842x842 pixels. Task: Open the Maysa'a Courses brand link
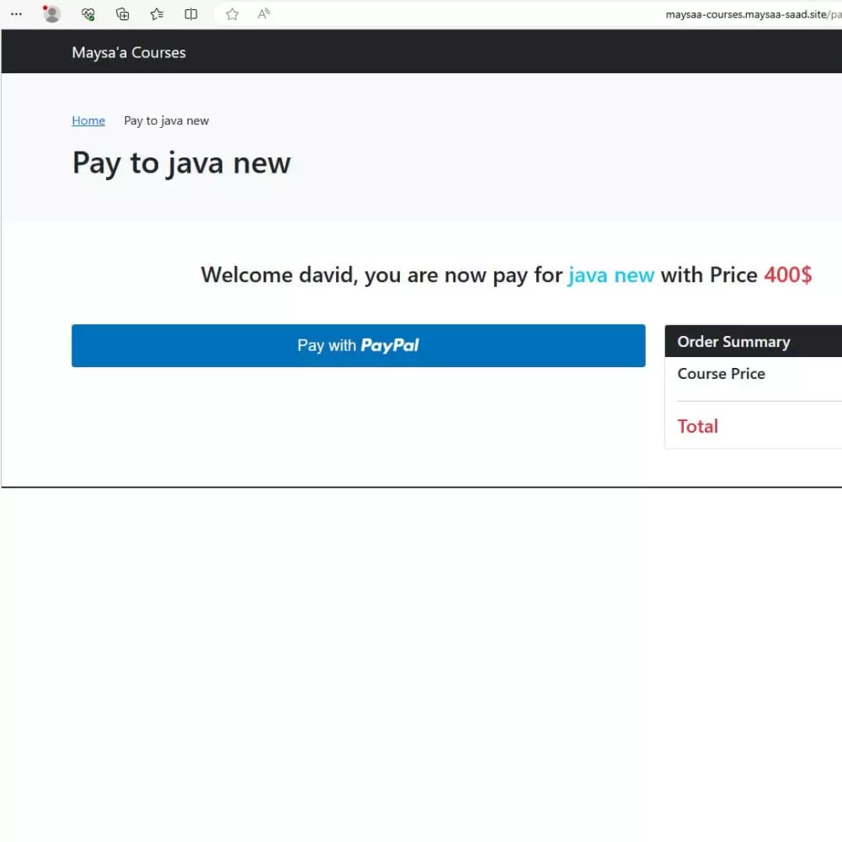pyautogui.click(x=129, y=52)
